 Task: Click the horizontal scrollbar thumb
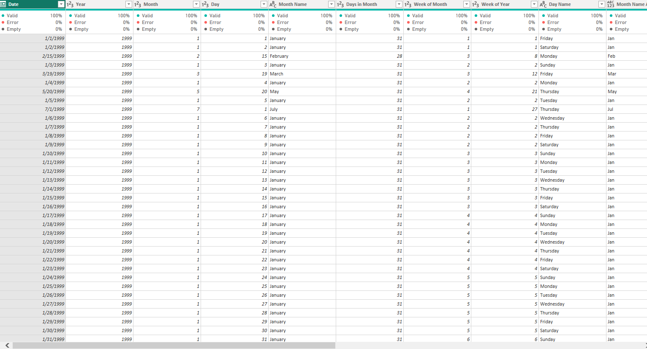[x=174, y=345]
